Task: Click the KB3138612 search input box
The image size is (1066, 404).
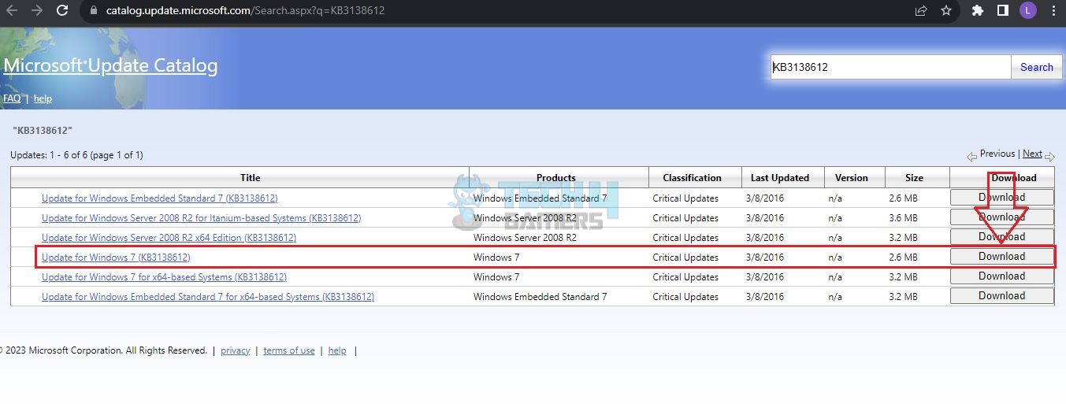Action: (890, 67)
